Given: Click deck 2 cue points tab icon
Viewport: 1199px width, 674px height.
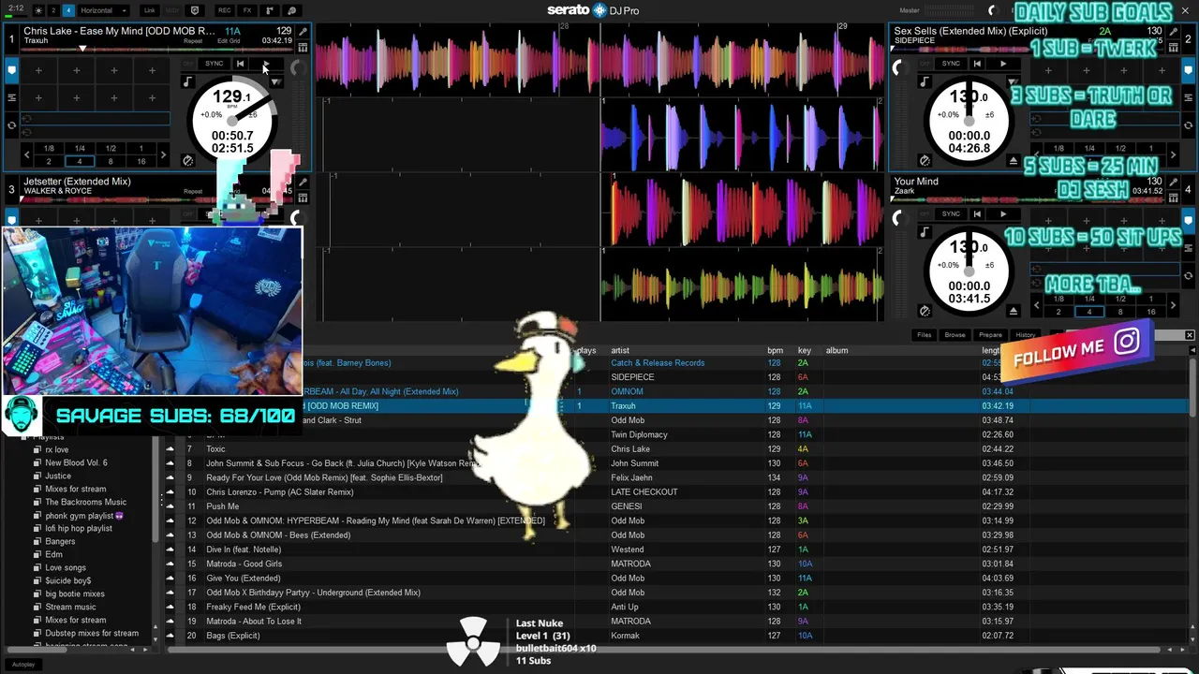Looking at the screenshot, I should click(x=1189, y=70).
